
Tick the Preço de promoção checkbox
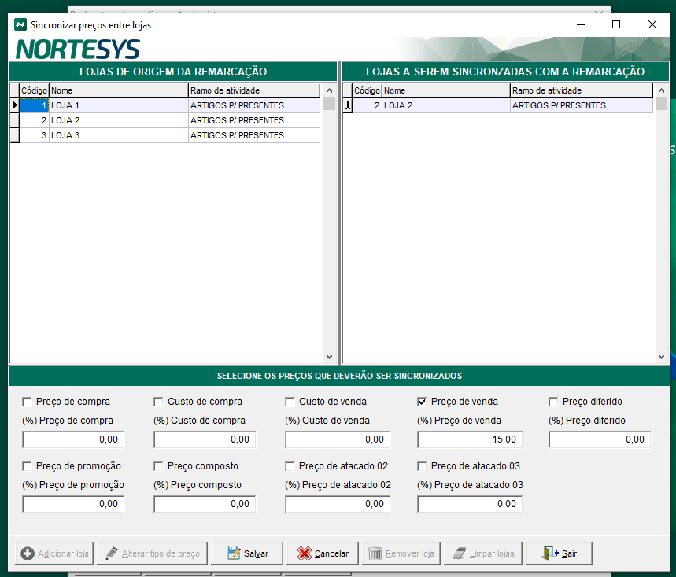pyautogui.click(x=28, y=466)
